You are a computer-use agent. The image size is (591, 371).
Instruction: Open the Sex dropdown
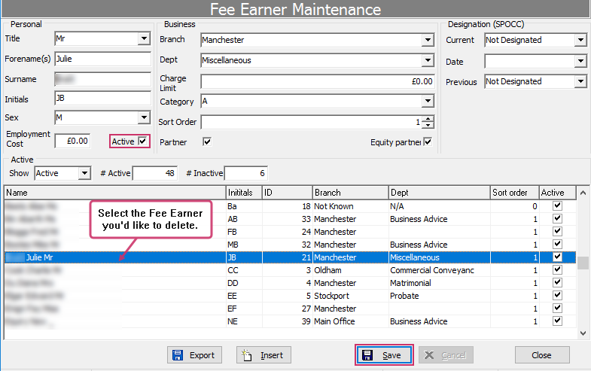[144, 117]
